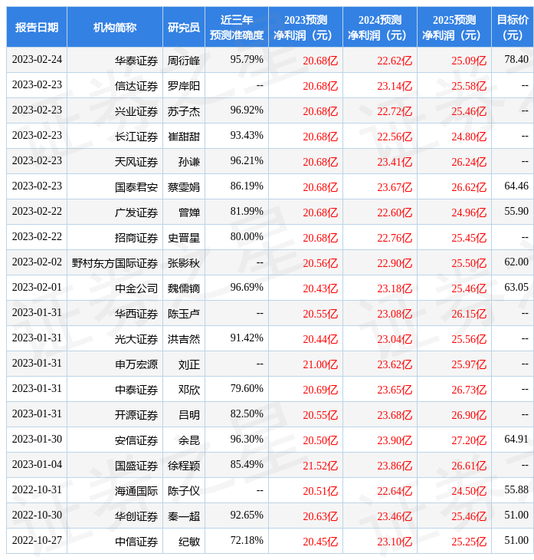Click the 2025预测净利润 column header
This screenshot has height=560, width=534.
point(454,28)
